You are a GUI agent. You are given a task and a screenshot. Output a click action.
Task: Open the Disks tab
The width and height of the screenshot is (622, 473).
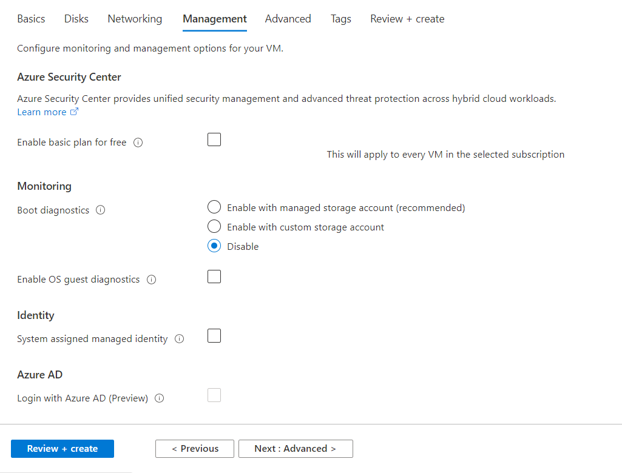click(76, 19)
